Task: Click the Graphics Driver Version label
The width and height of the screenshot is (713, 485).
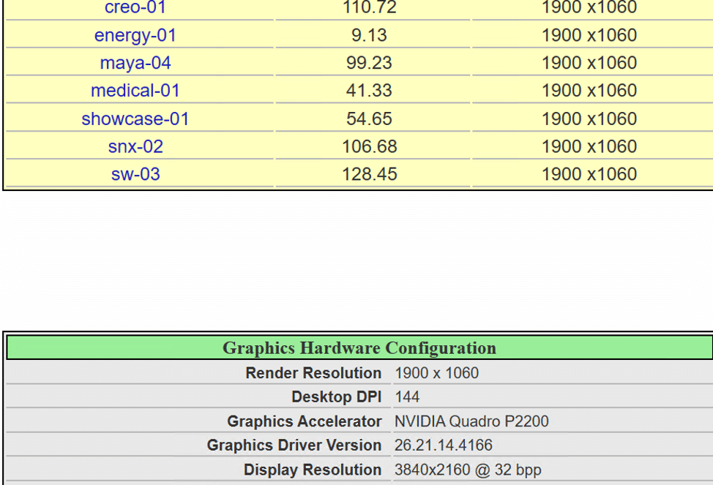Action: pyautogui.click(x=294, y=445)
